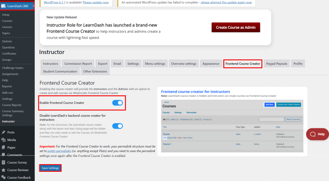The image size is (329, 181).
Task: Open Overview settings tab
Action: (x=183, y=64)
